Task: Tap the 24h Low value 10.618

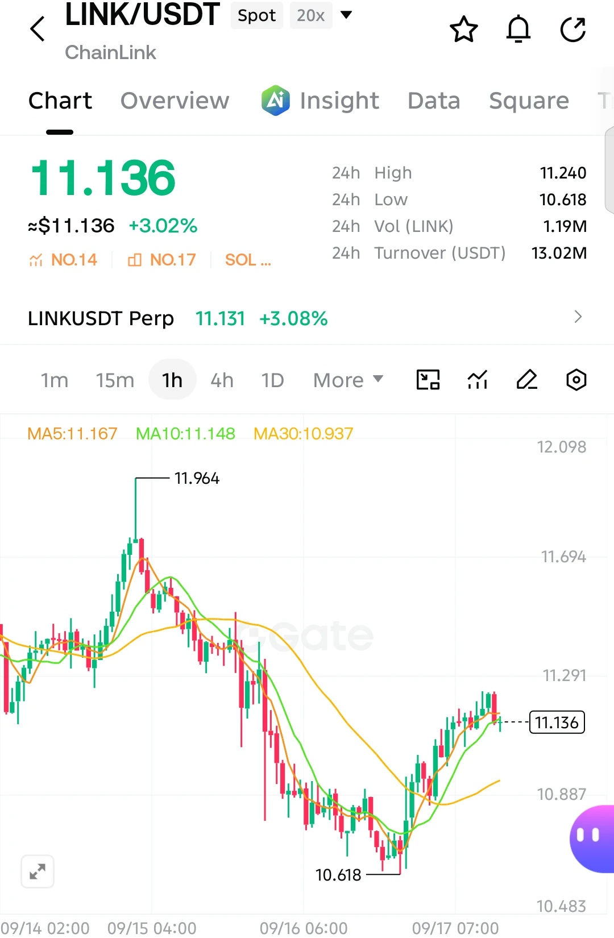Action: (563, 200)
